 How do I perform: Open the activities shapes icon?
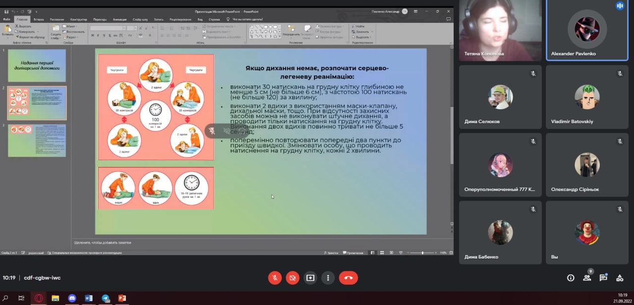pos(620,278)
